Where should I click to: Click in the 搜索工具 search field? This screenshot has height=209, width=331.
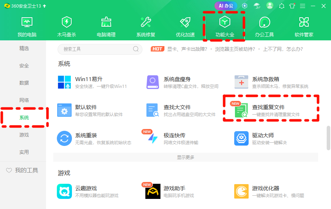coord(100,49)
